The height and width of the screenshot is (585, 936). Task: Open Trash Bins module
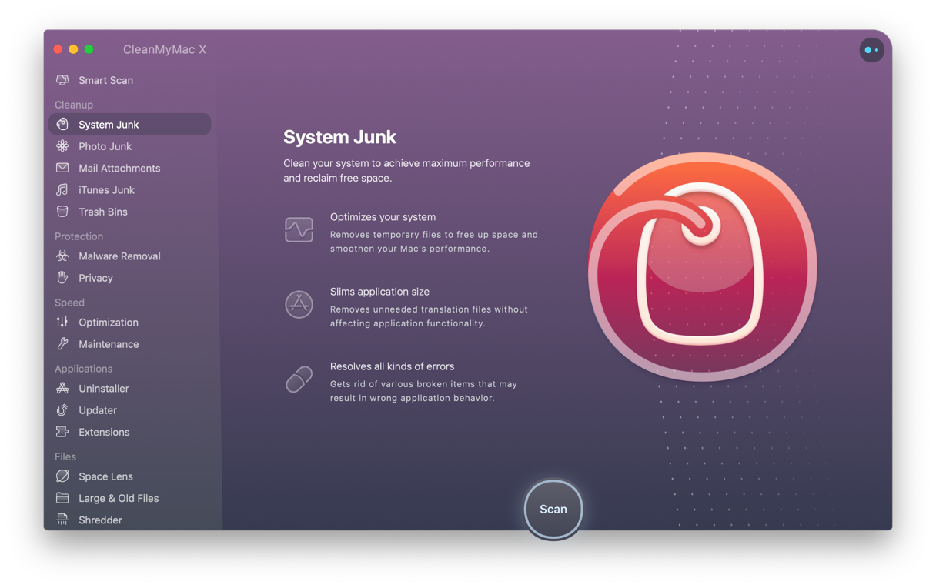[129, 212]
